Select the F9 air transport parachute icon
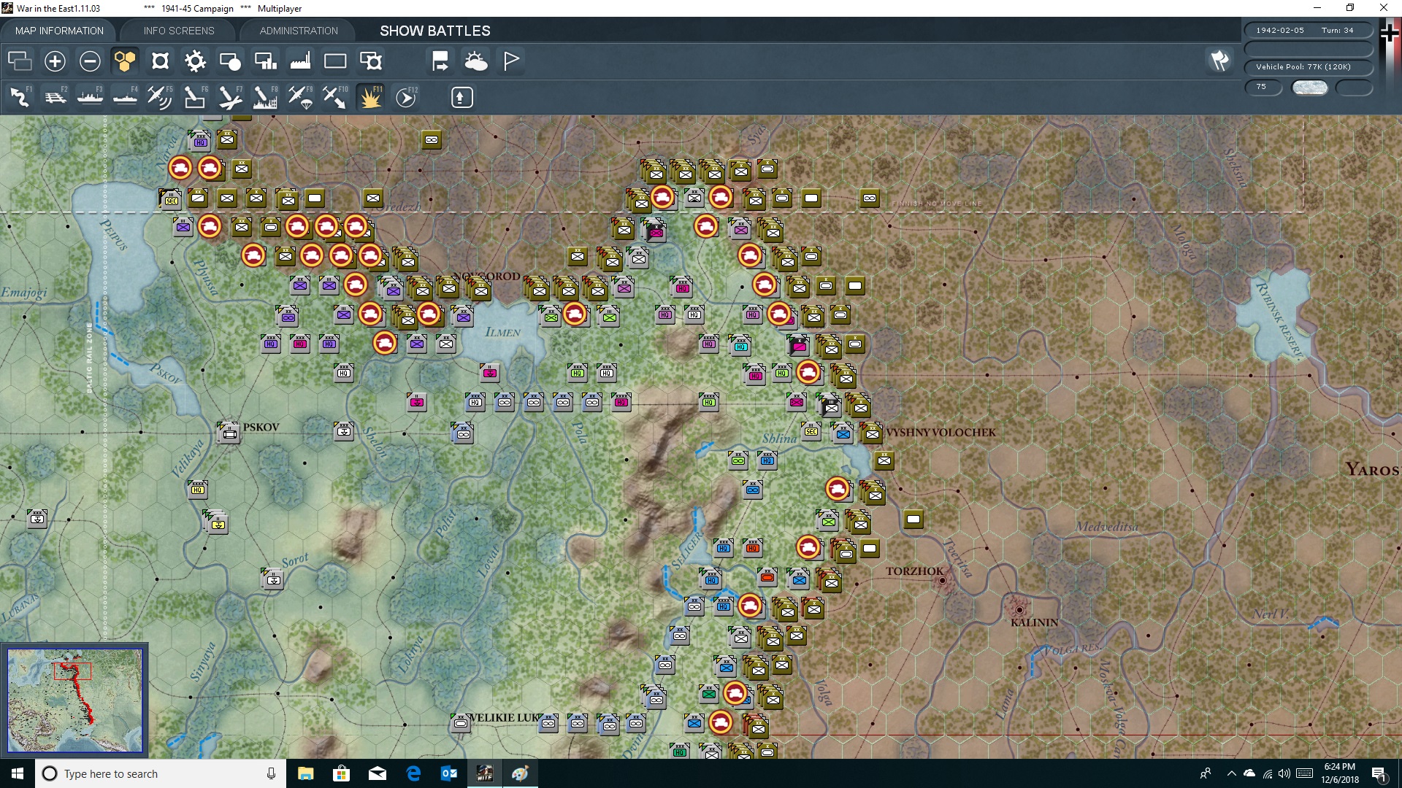 (x=300, y=96)
